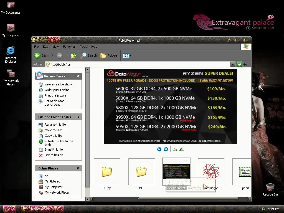
Task: Expand the Address bar dropdown
Action: coord(233,64)
